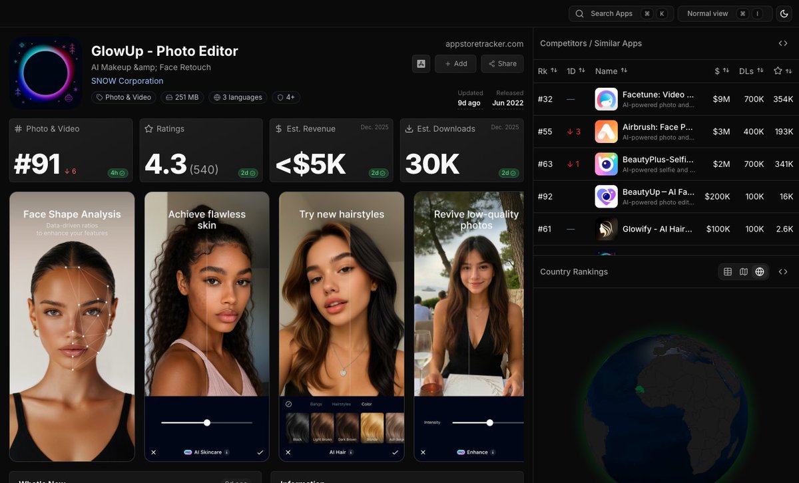Open embed code icon for Competitors panel
This screenshot has width=799, height=483.
click(x=783, y=43)
